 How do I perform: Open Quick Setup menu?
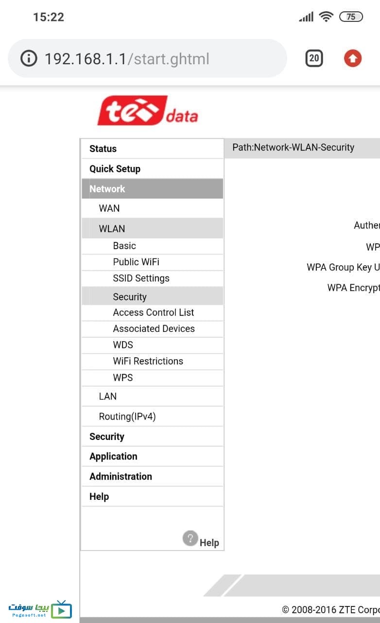pyautogui.click(x=153, y=169)
